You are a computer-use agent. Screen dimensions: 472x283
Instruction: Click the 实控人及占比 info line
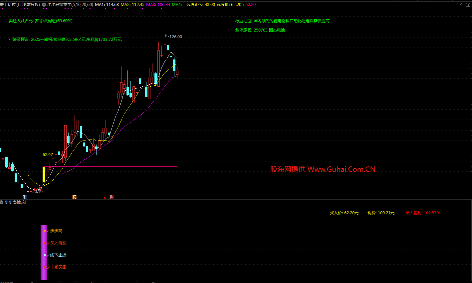[x=41, y=21]
